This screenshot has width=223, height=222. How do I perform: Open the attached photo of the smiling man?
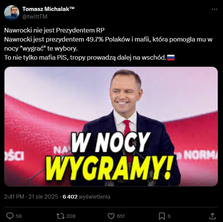pos(111,126)
